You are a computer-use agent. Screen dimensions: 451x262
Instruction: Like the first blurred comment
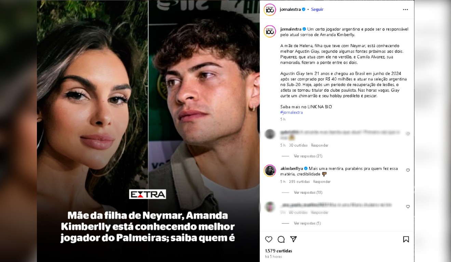[408, 134]
